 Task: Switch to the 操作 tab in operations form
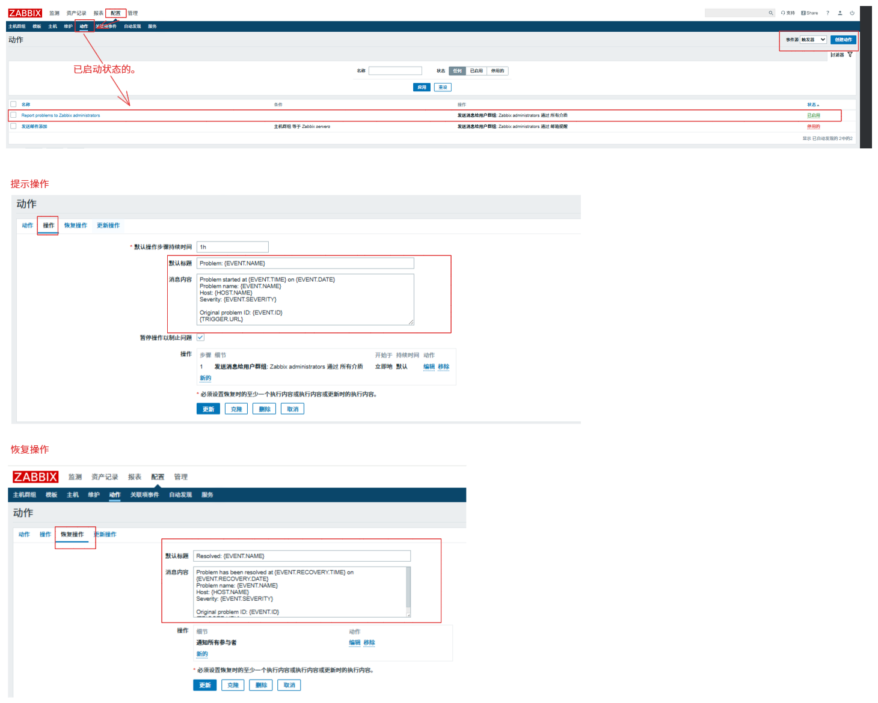(x=48, y=225)
